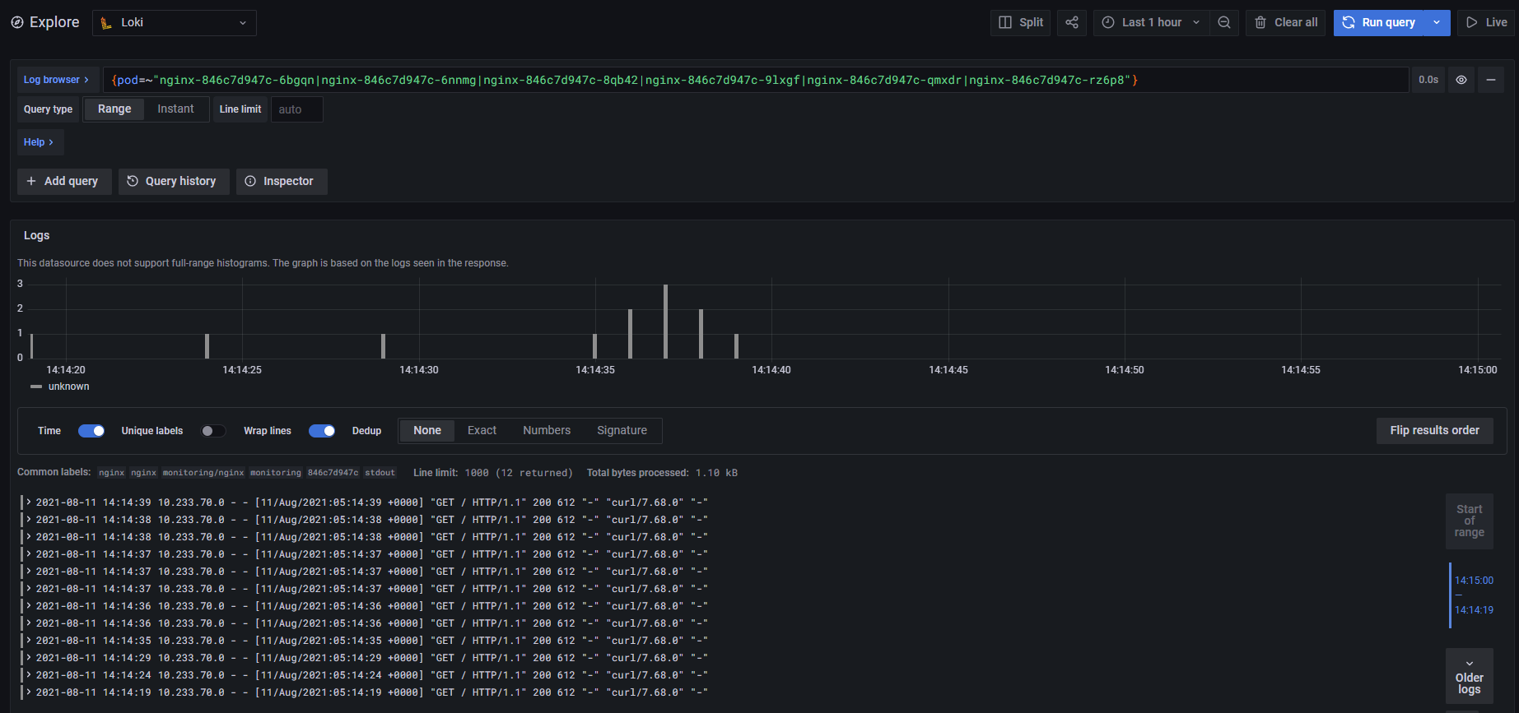Screen dimensions: 1519x713
Task: Click the histogram bar at 14:14:19
Action: tap(32, 346)
